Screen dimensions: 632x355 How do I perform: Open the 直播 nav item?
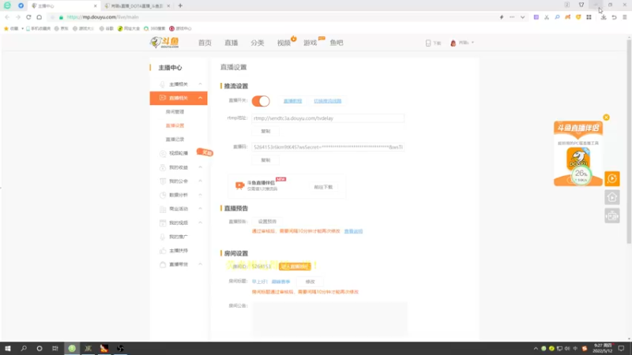coord(231,43)
